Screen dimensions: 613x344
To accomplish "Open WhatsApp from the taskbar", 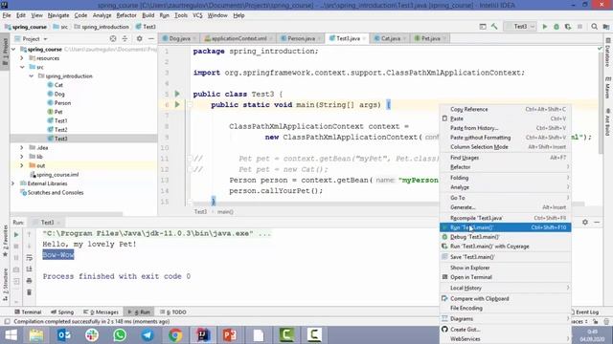I will pyautogui.click(x=120, y=335).
